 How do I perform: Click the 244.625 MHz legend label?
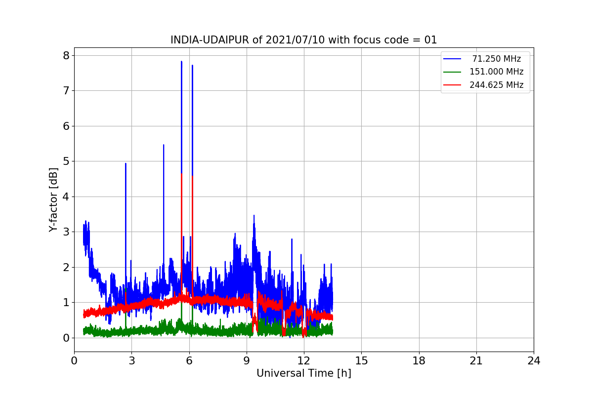497,85
